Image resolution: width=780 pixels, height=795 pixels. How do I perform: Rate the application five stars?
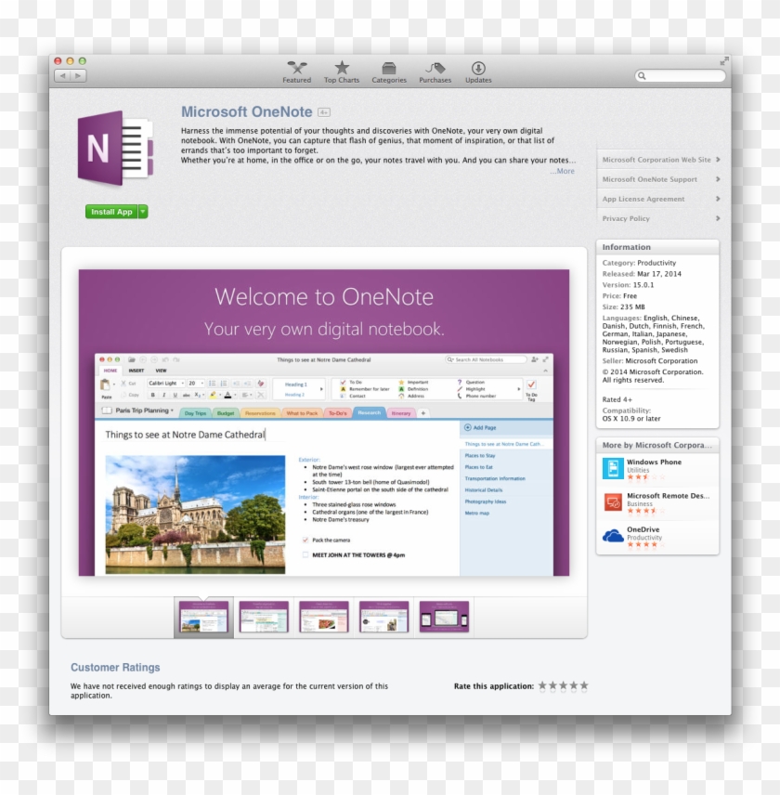click(x=584, y=685)
